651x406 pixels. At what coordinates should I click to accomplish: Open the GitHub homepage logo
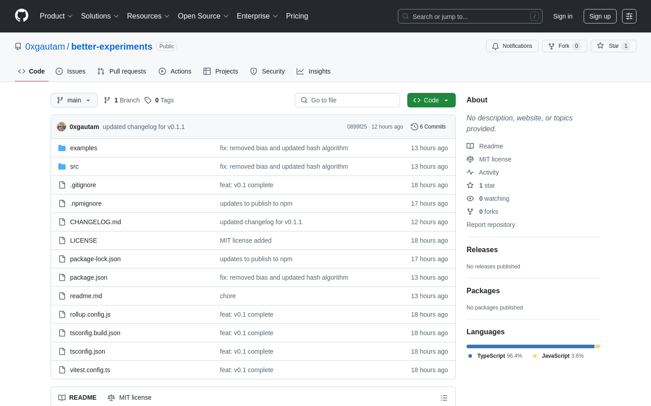pyautogui.click(x=22, y=16)
